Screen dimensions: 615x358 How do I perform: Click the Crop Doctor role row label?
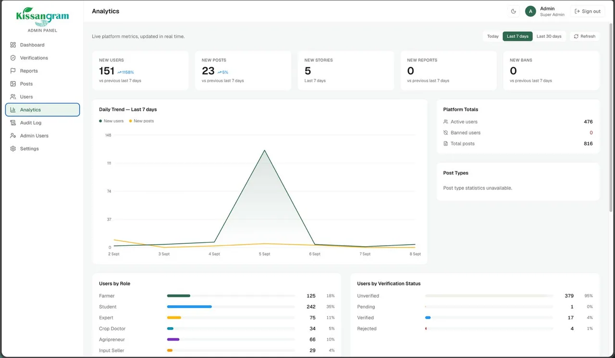coord(112,329)
